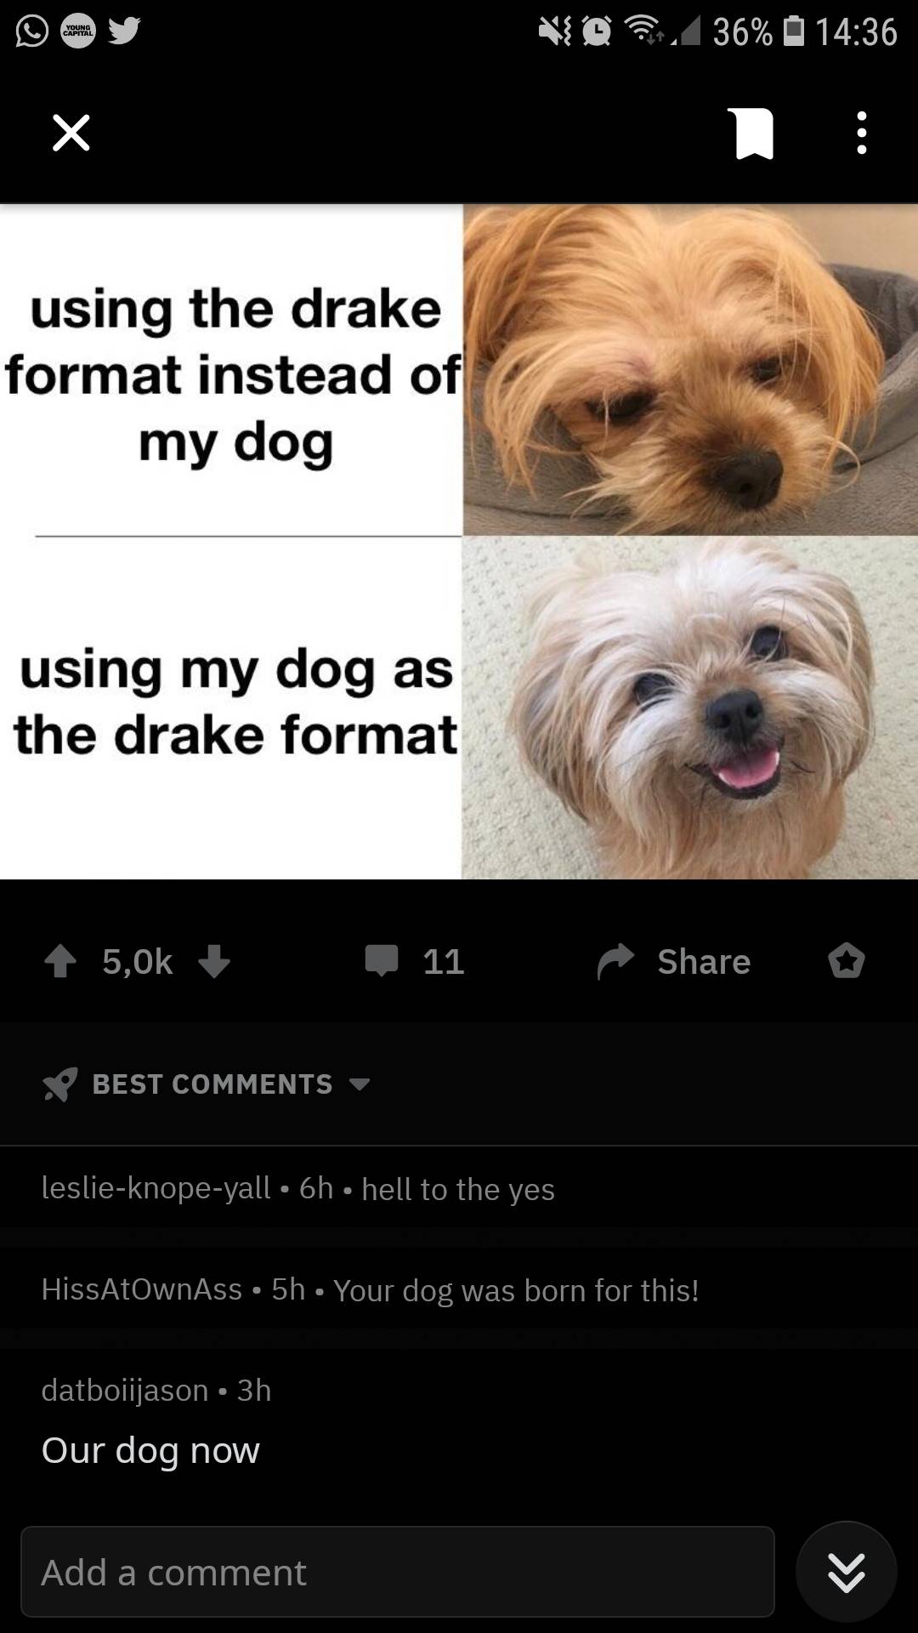Image resolution: width=918 pixels, height=1633 pixels.
Task: Downvote the post with the down arrow
Action: pyautogui.click(x=213, y=962)
